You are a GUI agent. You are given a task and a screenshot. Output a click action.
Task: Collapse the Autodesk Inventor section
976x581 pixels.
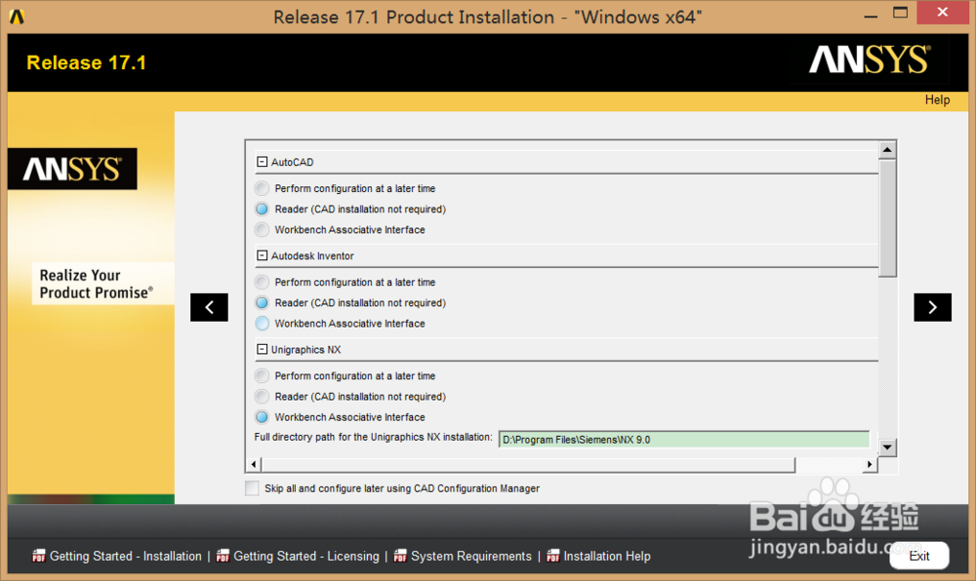[262, 255]
